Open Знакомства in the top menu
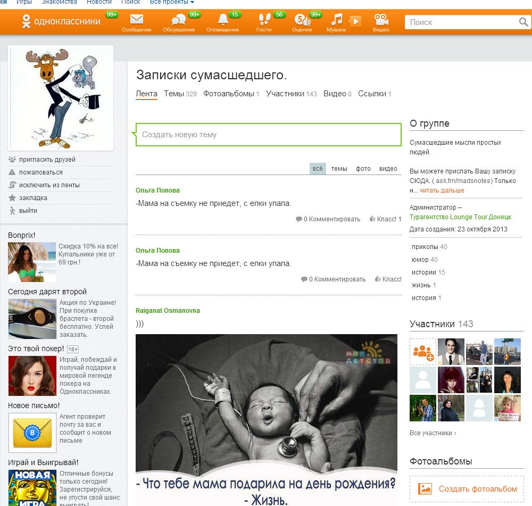532x506 pixels. 59,2
